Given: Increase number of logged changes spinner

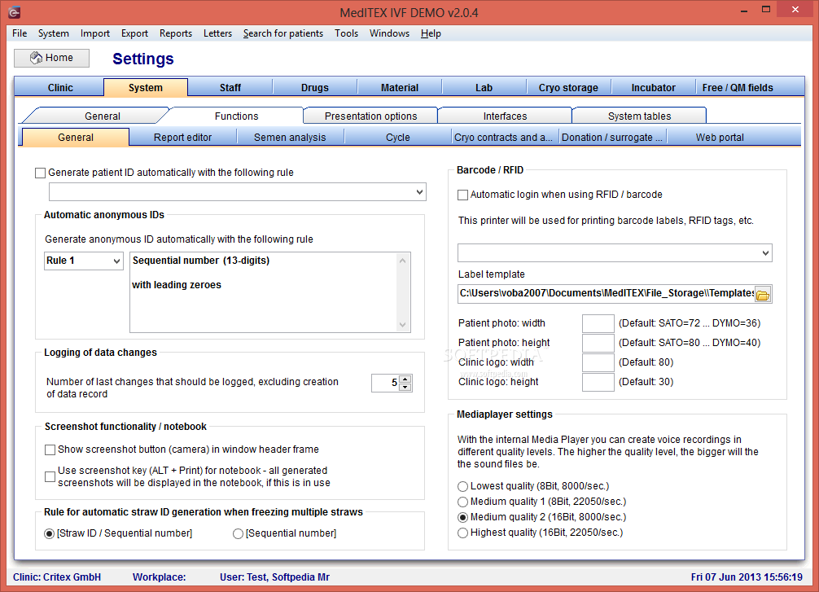Looking at the screenshot, I should pyautogui.click(x=405, y=379).
